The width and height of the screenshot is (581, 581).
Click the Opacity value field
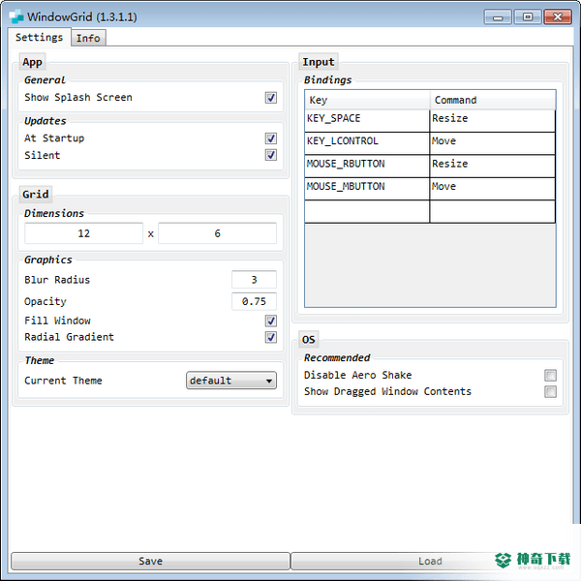pos(254,301)
